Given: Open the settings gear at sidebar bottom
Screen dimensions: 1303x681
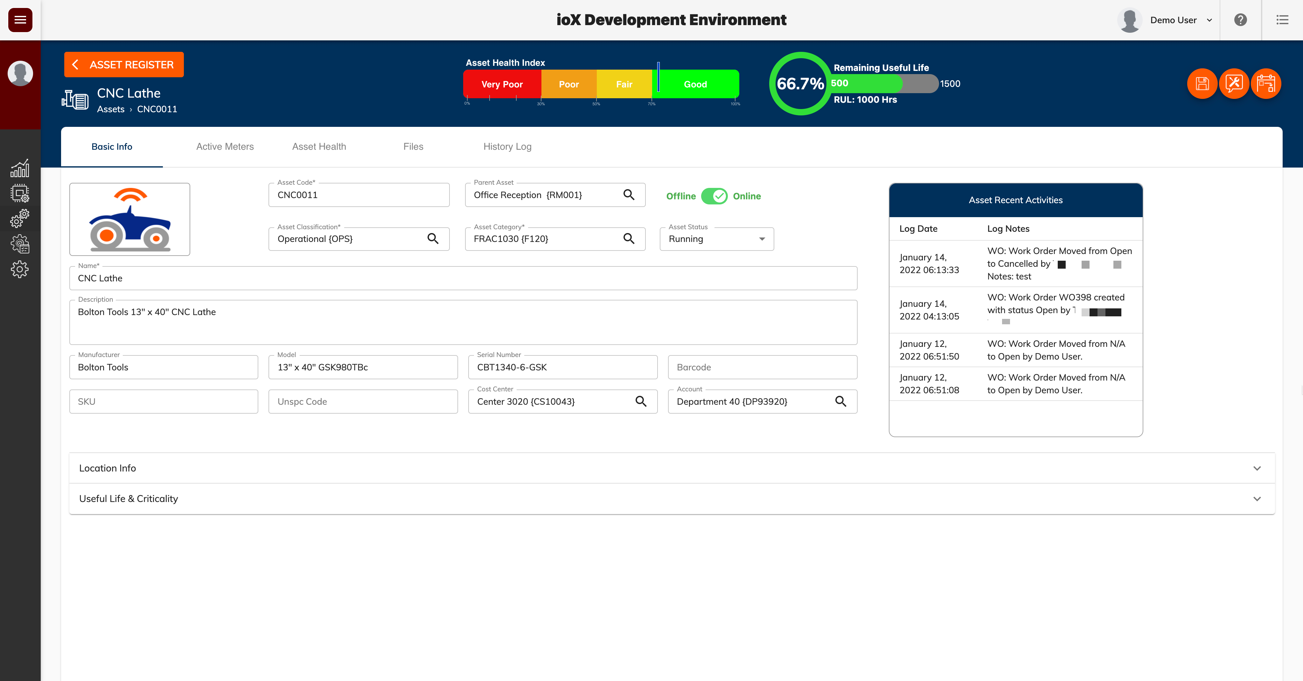Looking at the screenshot, I should click(20, 269).
